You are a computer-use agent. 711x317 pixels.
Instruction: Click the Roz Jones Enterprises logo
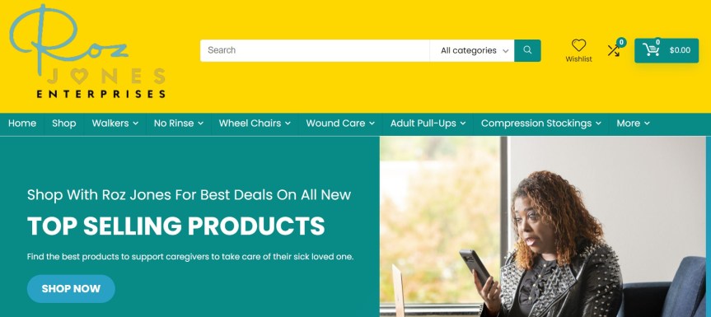[87, 52]
